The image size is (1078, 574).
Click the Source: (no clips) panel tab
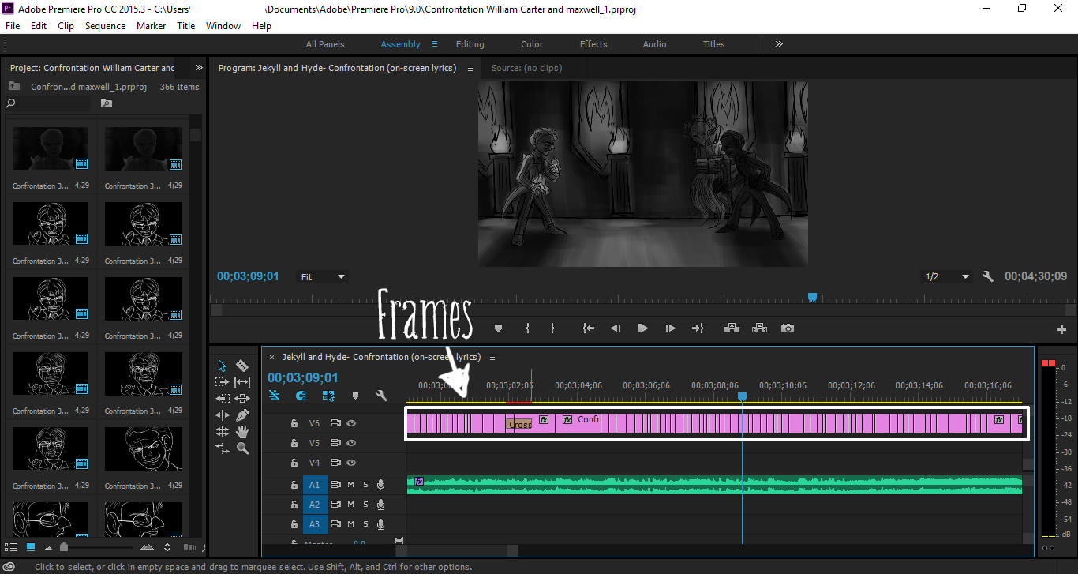(x=526, y=68)
